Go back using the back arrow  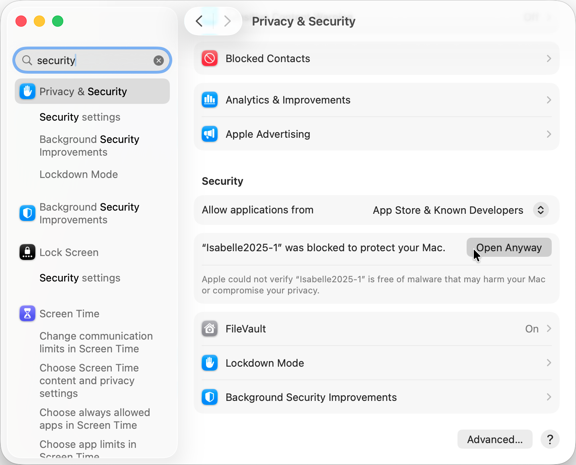pos(200,21)
